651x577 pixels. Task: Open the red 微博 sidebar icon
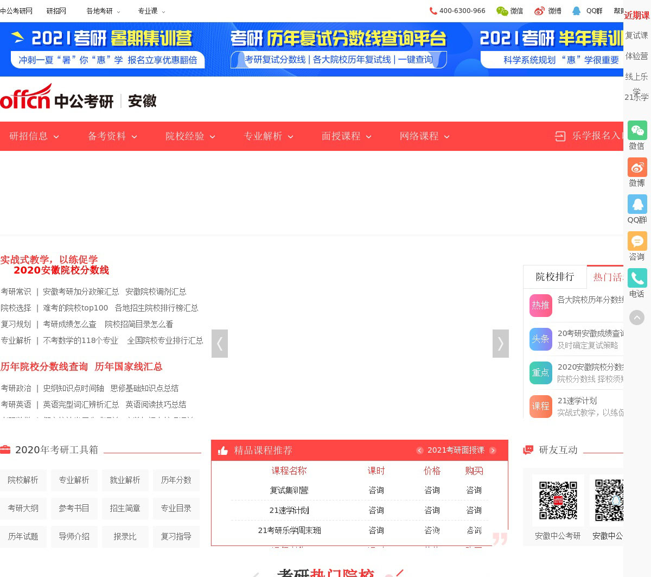tap(637, 167)
